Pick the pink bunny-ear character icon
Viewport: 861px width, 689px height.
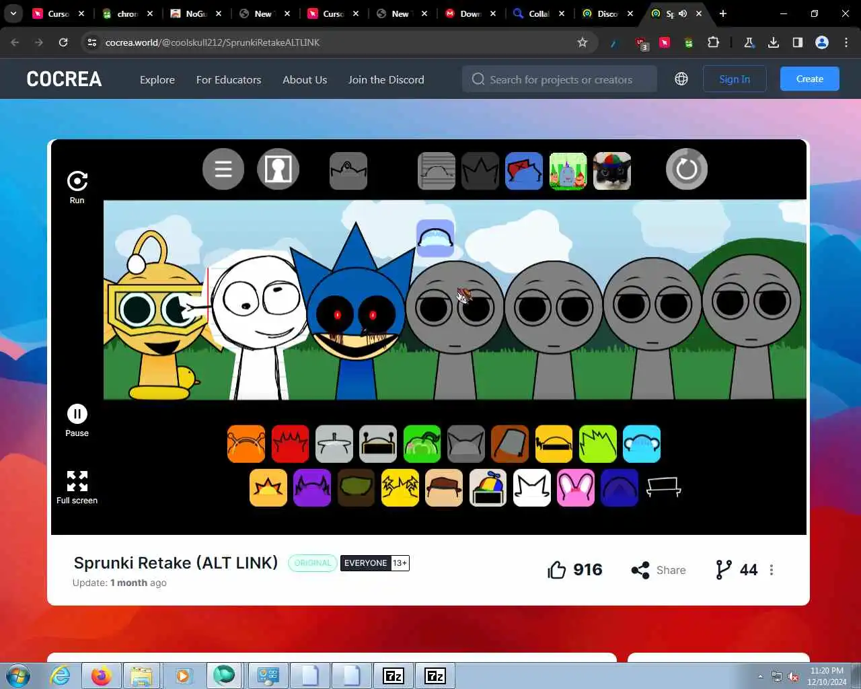click(x=576, y=488)
